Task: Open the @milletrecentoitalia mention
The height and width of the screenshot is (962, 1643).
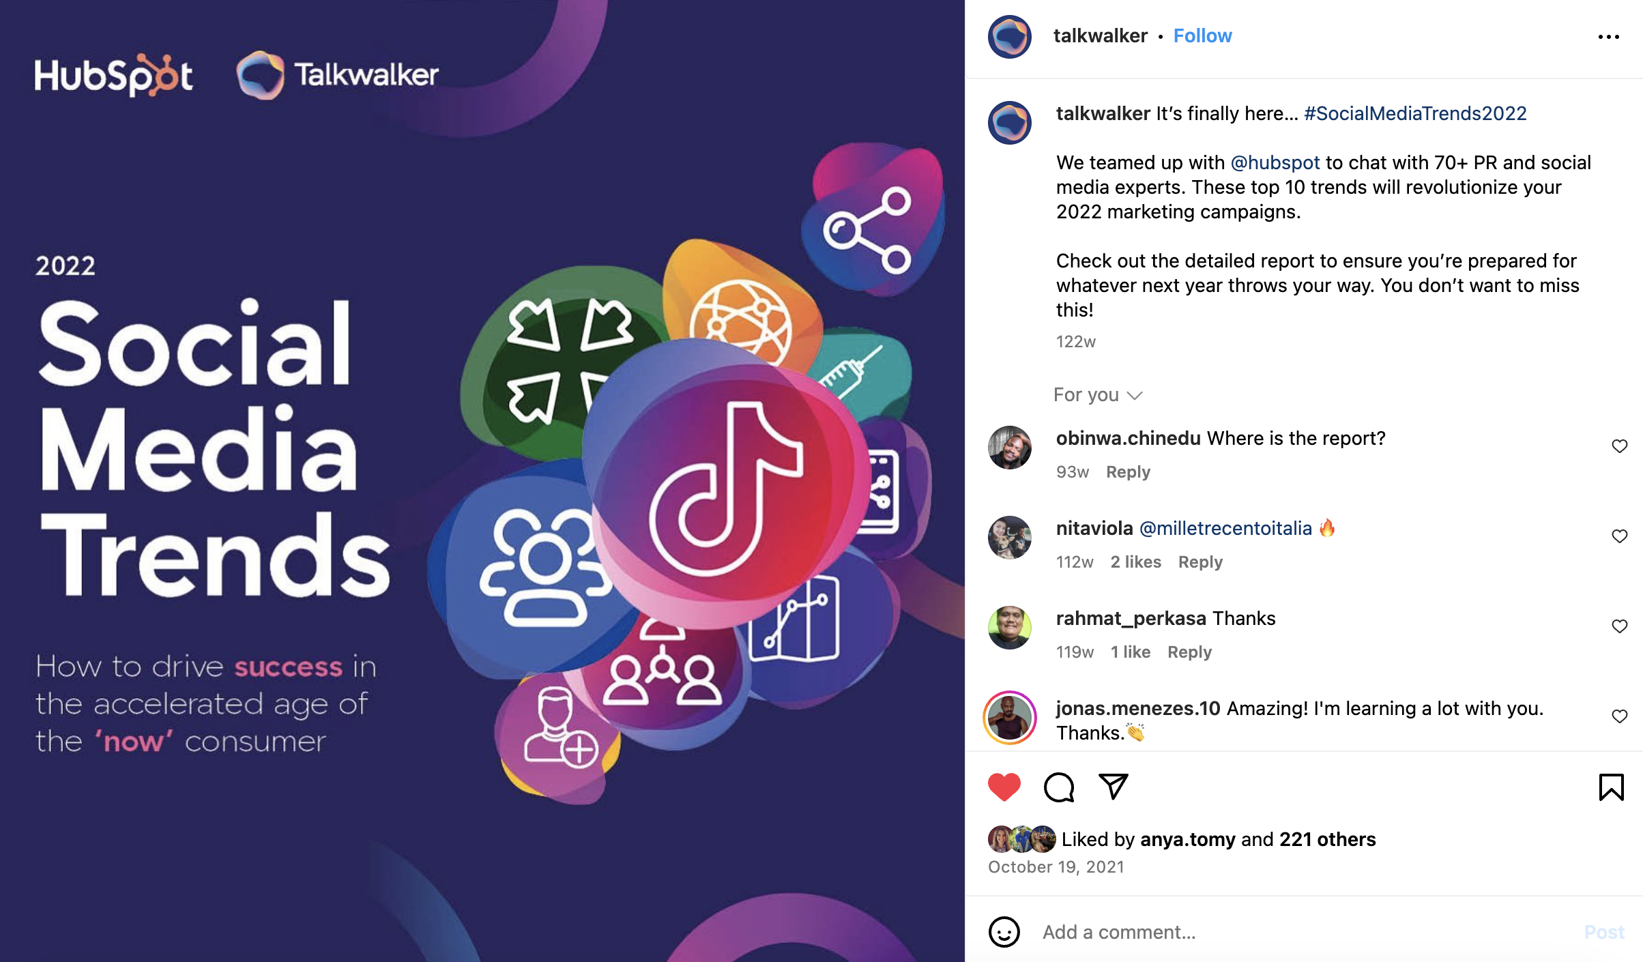Action: point(1225,528)
